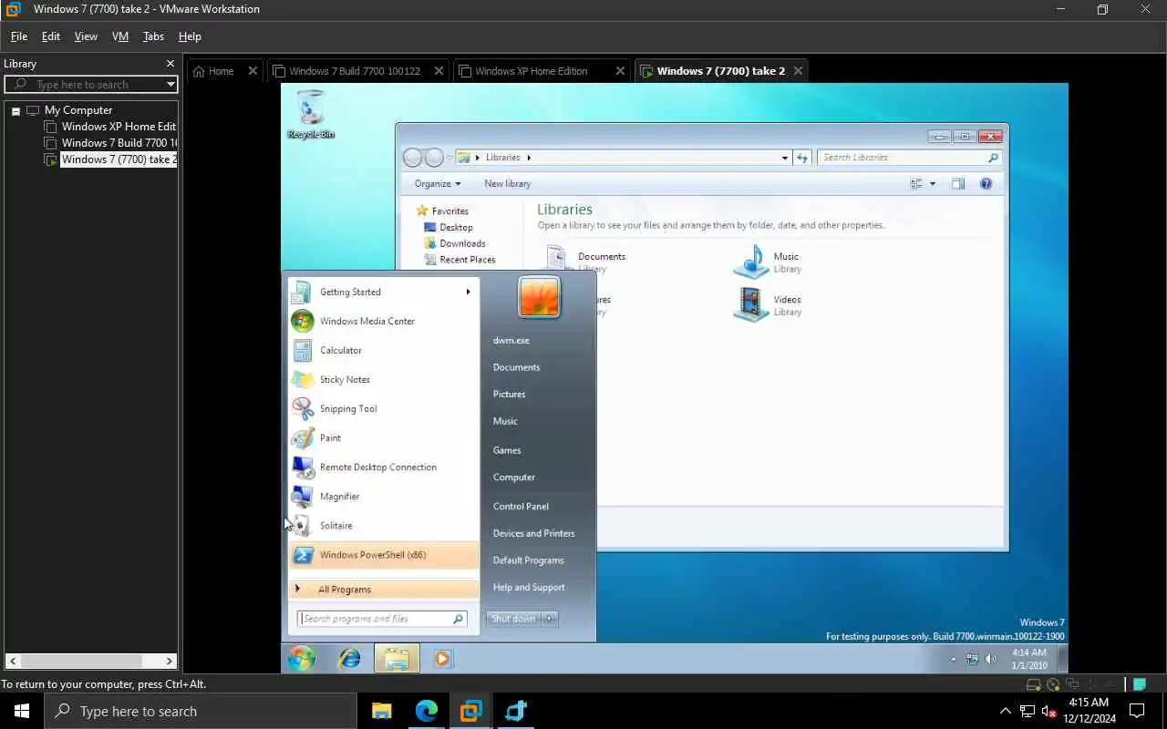Expand address bar history dropdown arrow

785,158
